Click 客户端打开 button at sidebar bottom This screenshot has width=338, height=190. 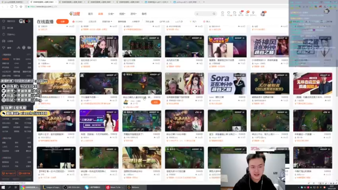9,174
